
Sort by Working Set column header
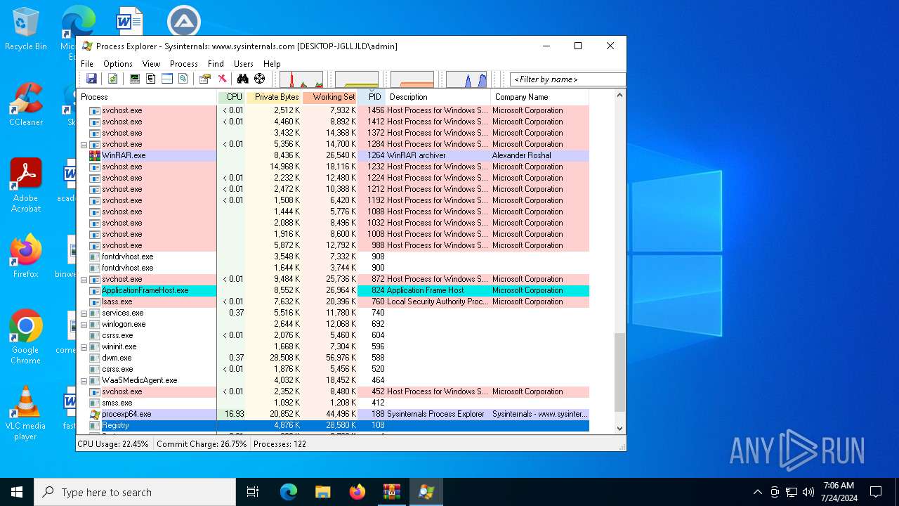330,97
